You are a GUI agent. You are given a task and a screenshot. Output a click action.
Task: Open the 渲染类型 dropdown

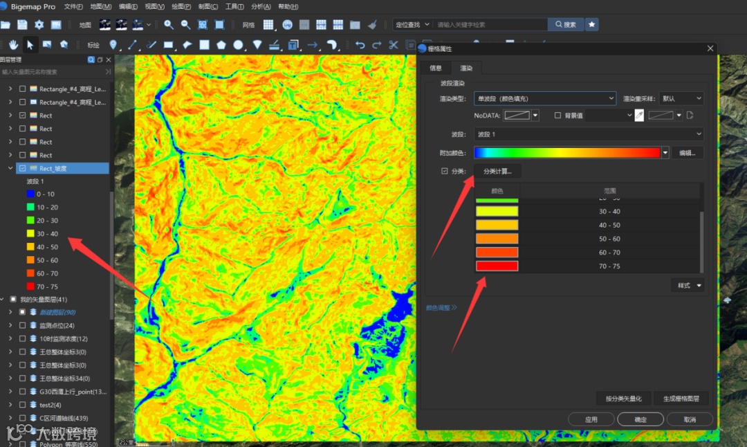coord(544,99)
